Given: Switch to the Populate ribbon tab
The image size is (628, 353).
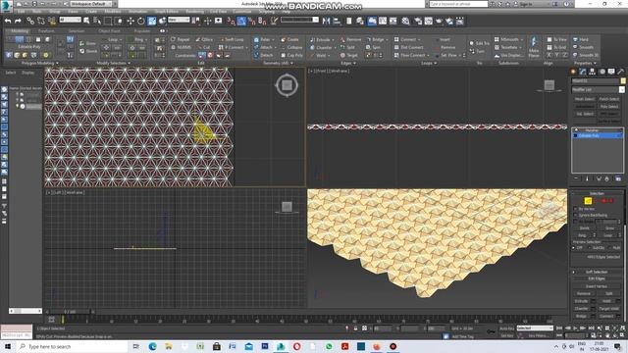Looking at the screenshot, I should (x=142, y=30).
